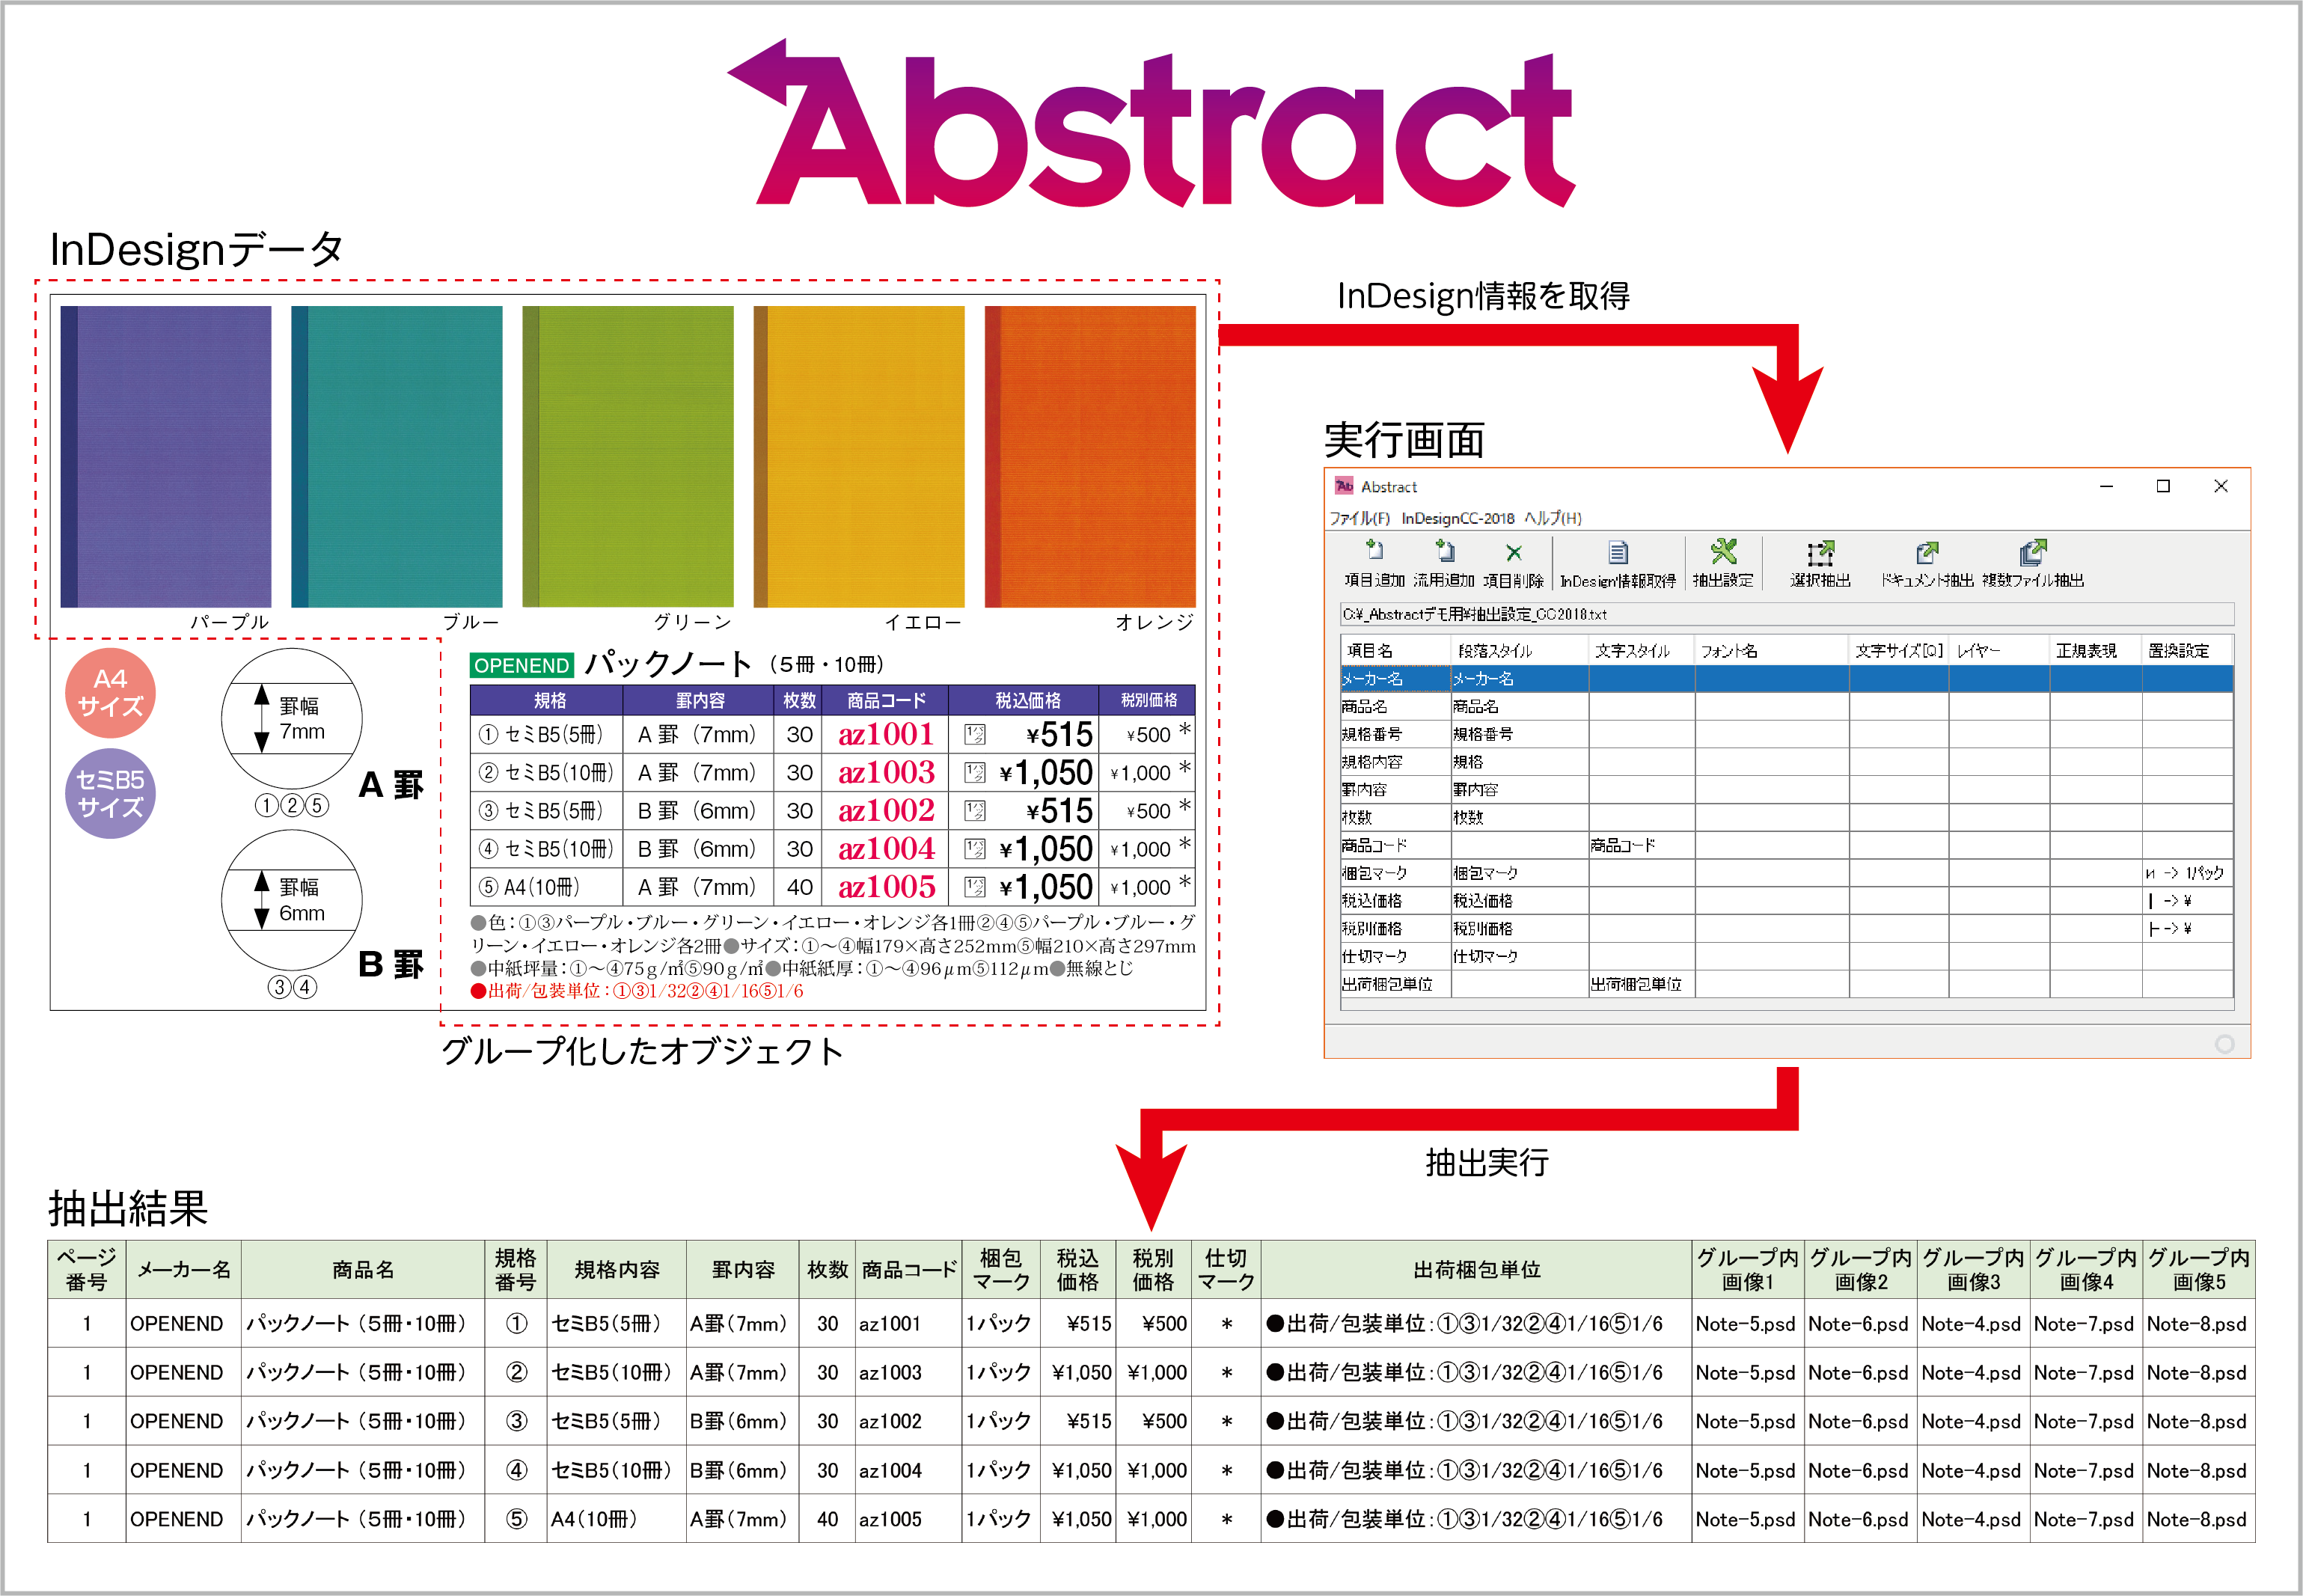Click 商品コード cell in 文字スタイル column
2303x1596 pixels.
pos(1642,845)
